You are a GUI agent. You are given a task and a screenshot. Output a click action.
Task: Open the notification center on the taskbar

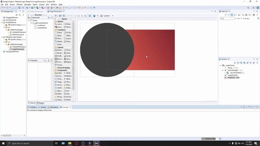point(256,143)
